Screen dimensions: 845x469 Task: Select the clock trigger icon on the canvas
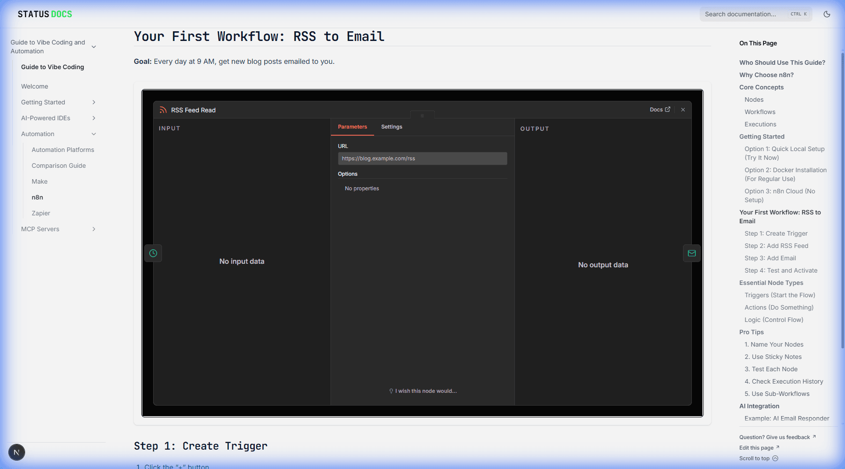pyautogui.click(x=153, y=253)
